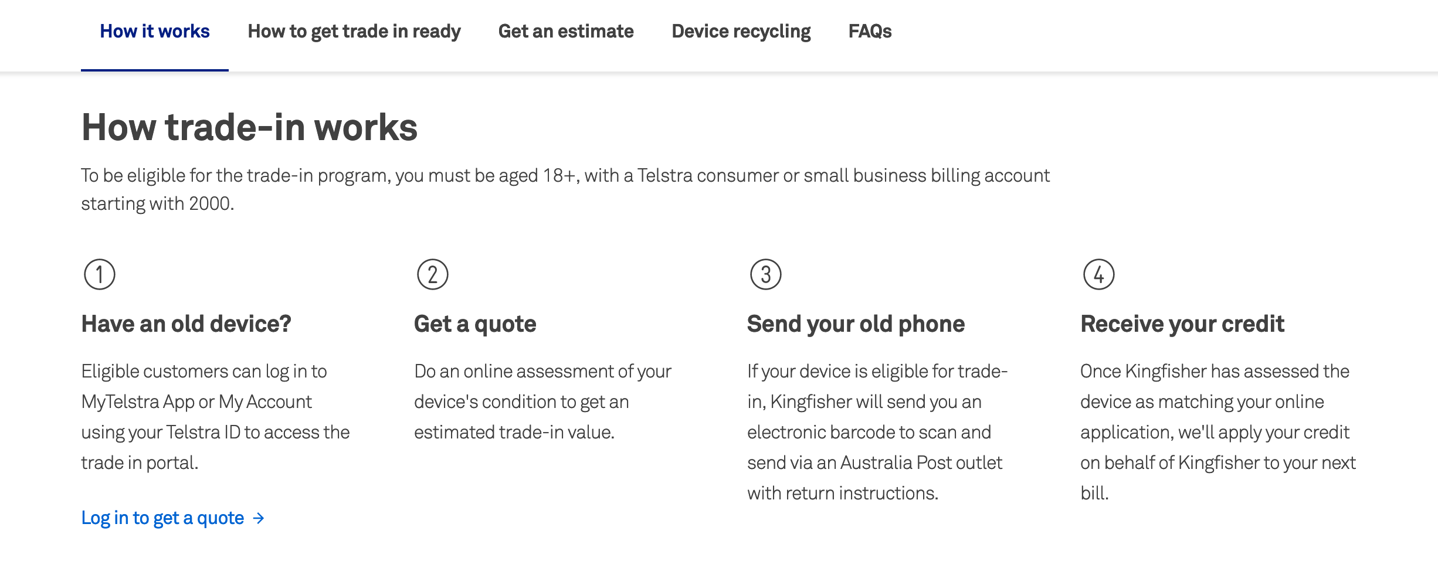Click the Kingfisher credit description under Receive your credit
The height and width of the screenshot is (585, 1438).
point(1217,432)
